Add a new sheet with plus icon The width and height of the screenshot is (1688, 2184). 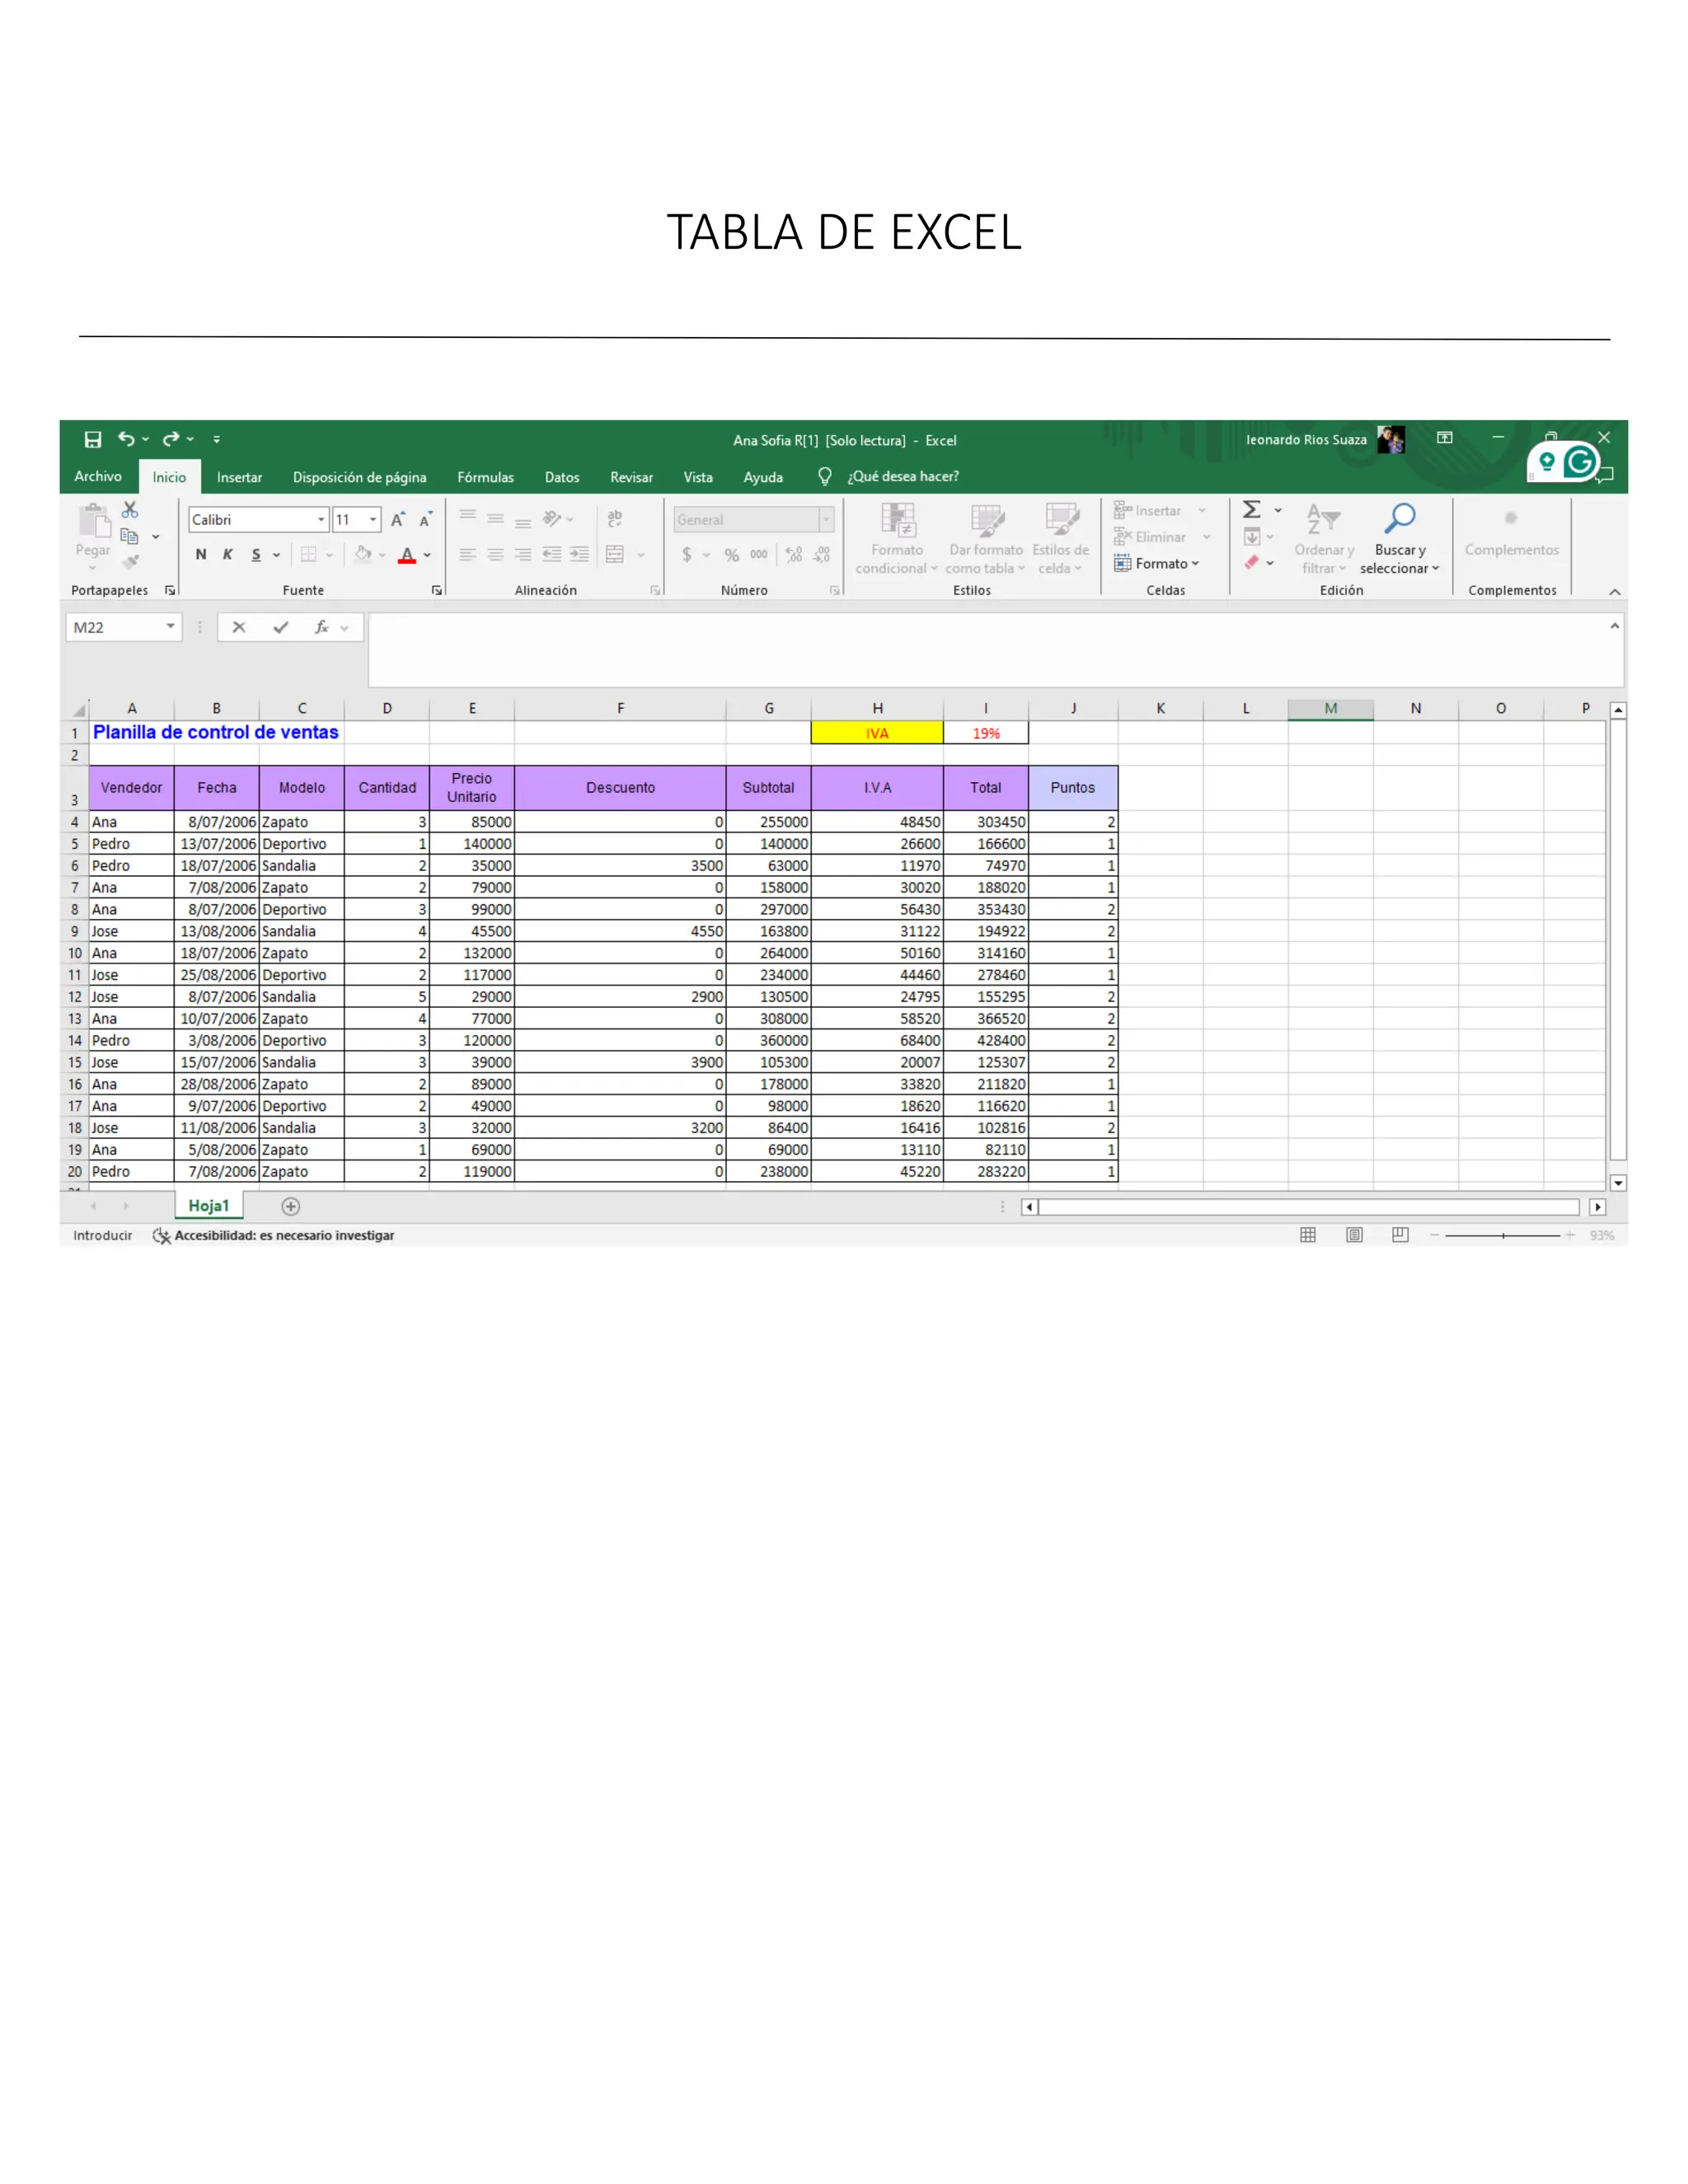291,1206
